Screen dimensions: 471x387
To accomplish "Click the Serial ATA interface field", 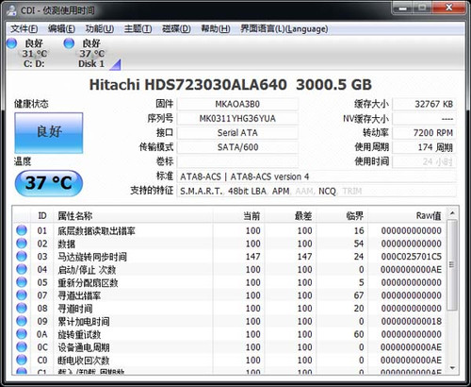I will [x=237, y=133].
